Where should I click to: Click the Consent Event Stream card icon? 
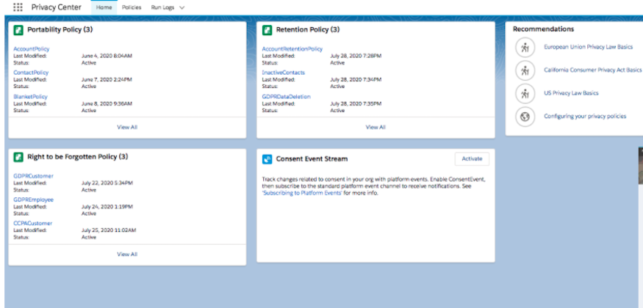tap(267, 158)
